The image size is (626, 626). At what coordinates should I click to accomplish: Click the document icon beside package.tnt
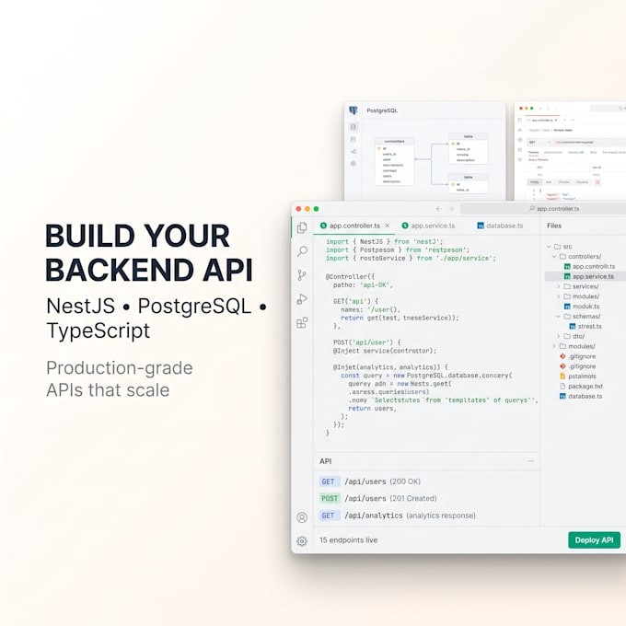(x=562, y=386)
